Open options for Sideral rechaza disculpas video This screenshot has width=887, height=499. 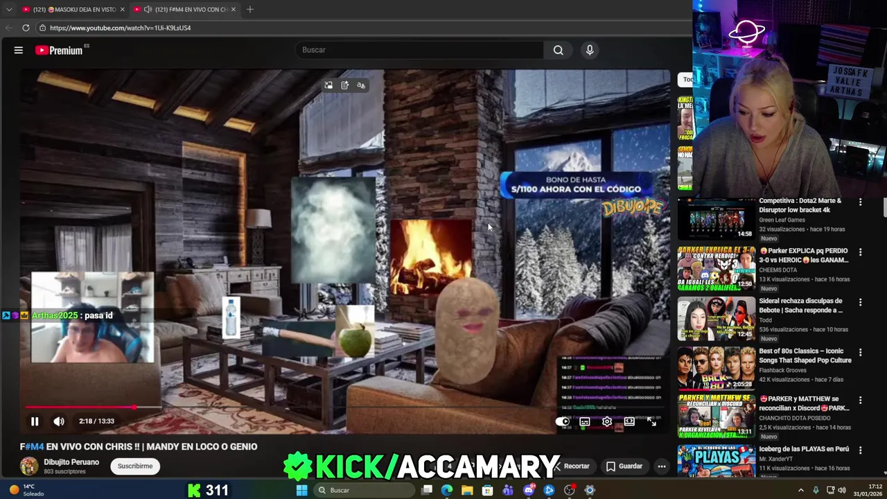pos(860,302)
